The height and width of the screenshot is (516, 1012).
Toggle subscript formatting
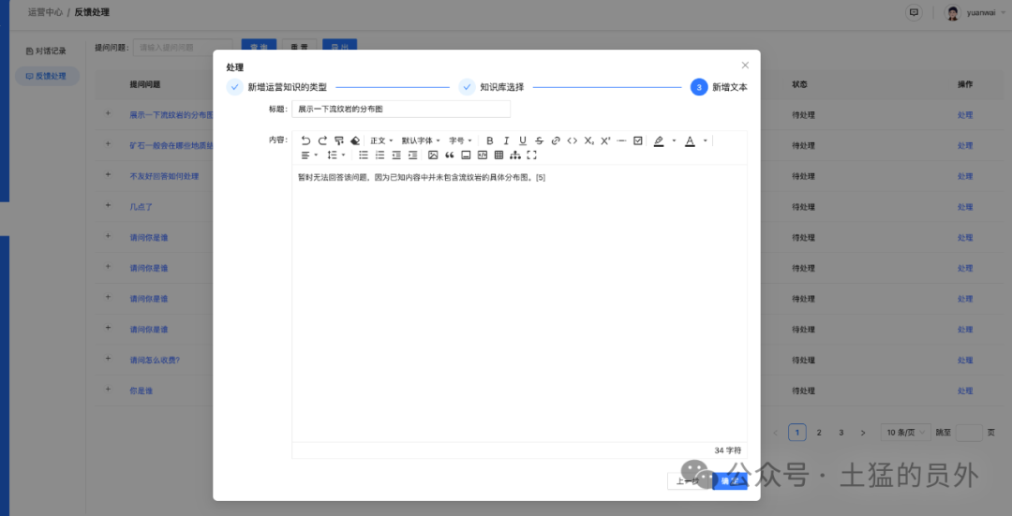click(588, 140)
